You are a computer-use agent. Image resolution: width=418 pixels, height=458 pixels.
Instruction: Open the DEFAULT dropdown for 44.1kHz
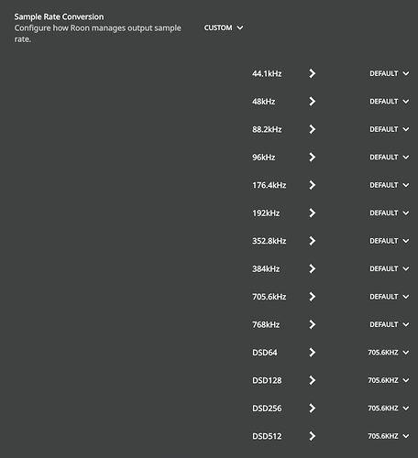pyautogui.click(x=390, y=73)
